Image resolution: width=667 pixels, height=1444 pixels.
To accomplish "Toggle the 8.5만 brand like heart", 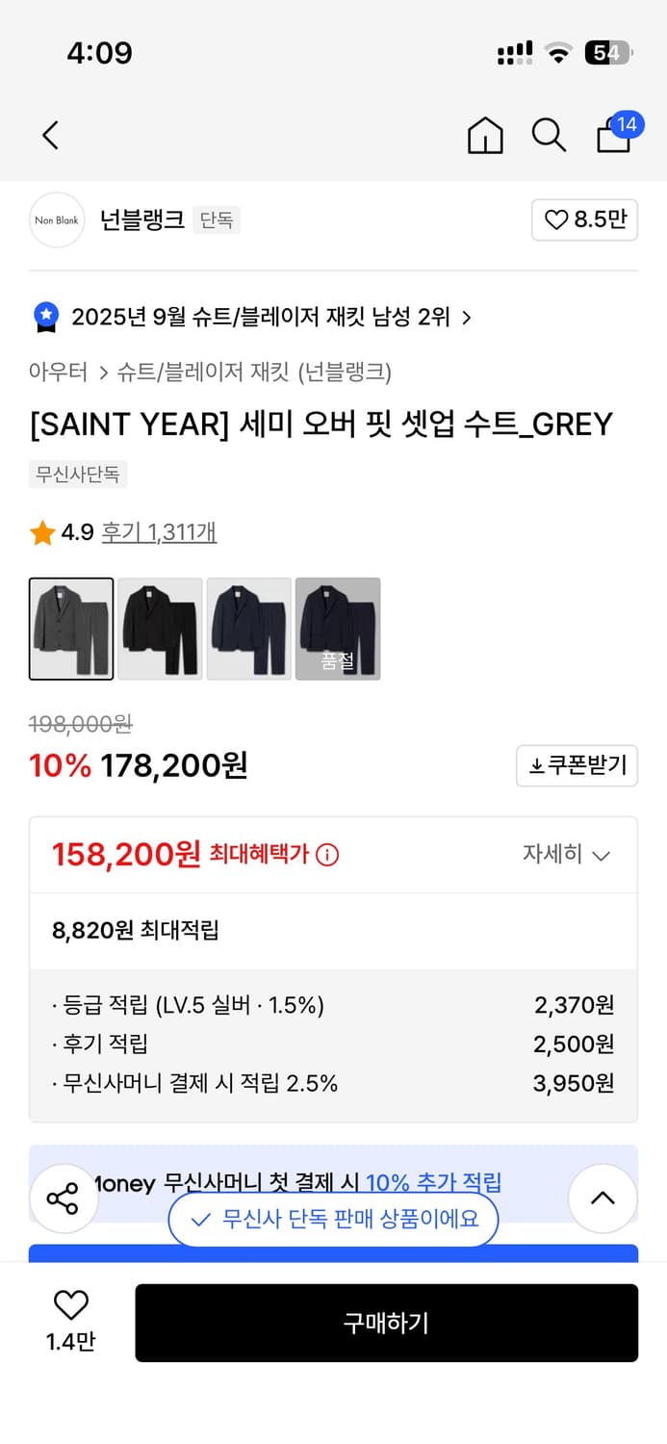I will [584, 219].
